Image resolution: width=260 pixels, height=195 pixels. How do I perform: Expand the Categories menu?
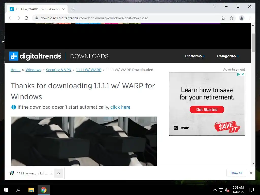228,56
